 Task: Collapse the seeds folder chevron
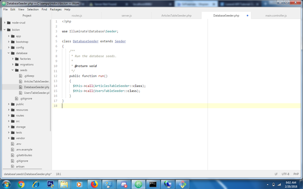point(13,70)
